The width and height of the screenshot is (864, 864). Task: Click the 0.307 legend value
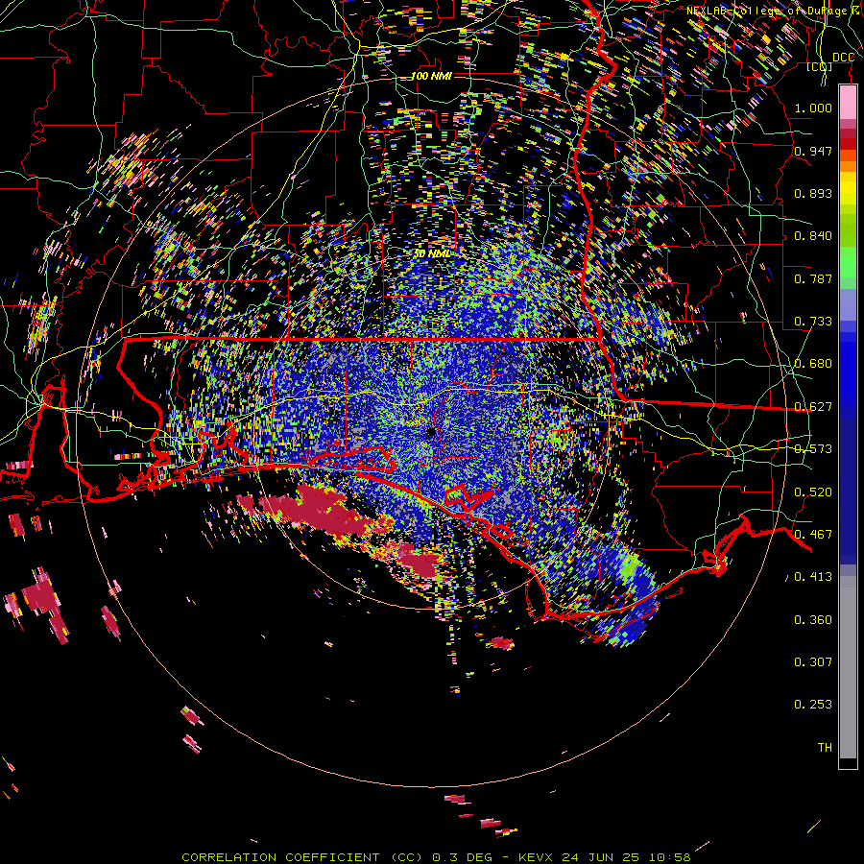813,662
